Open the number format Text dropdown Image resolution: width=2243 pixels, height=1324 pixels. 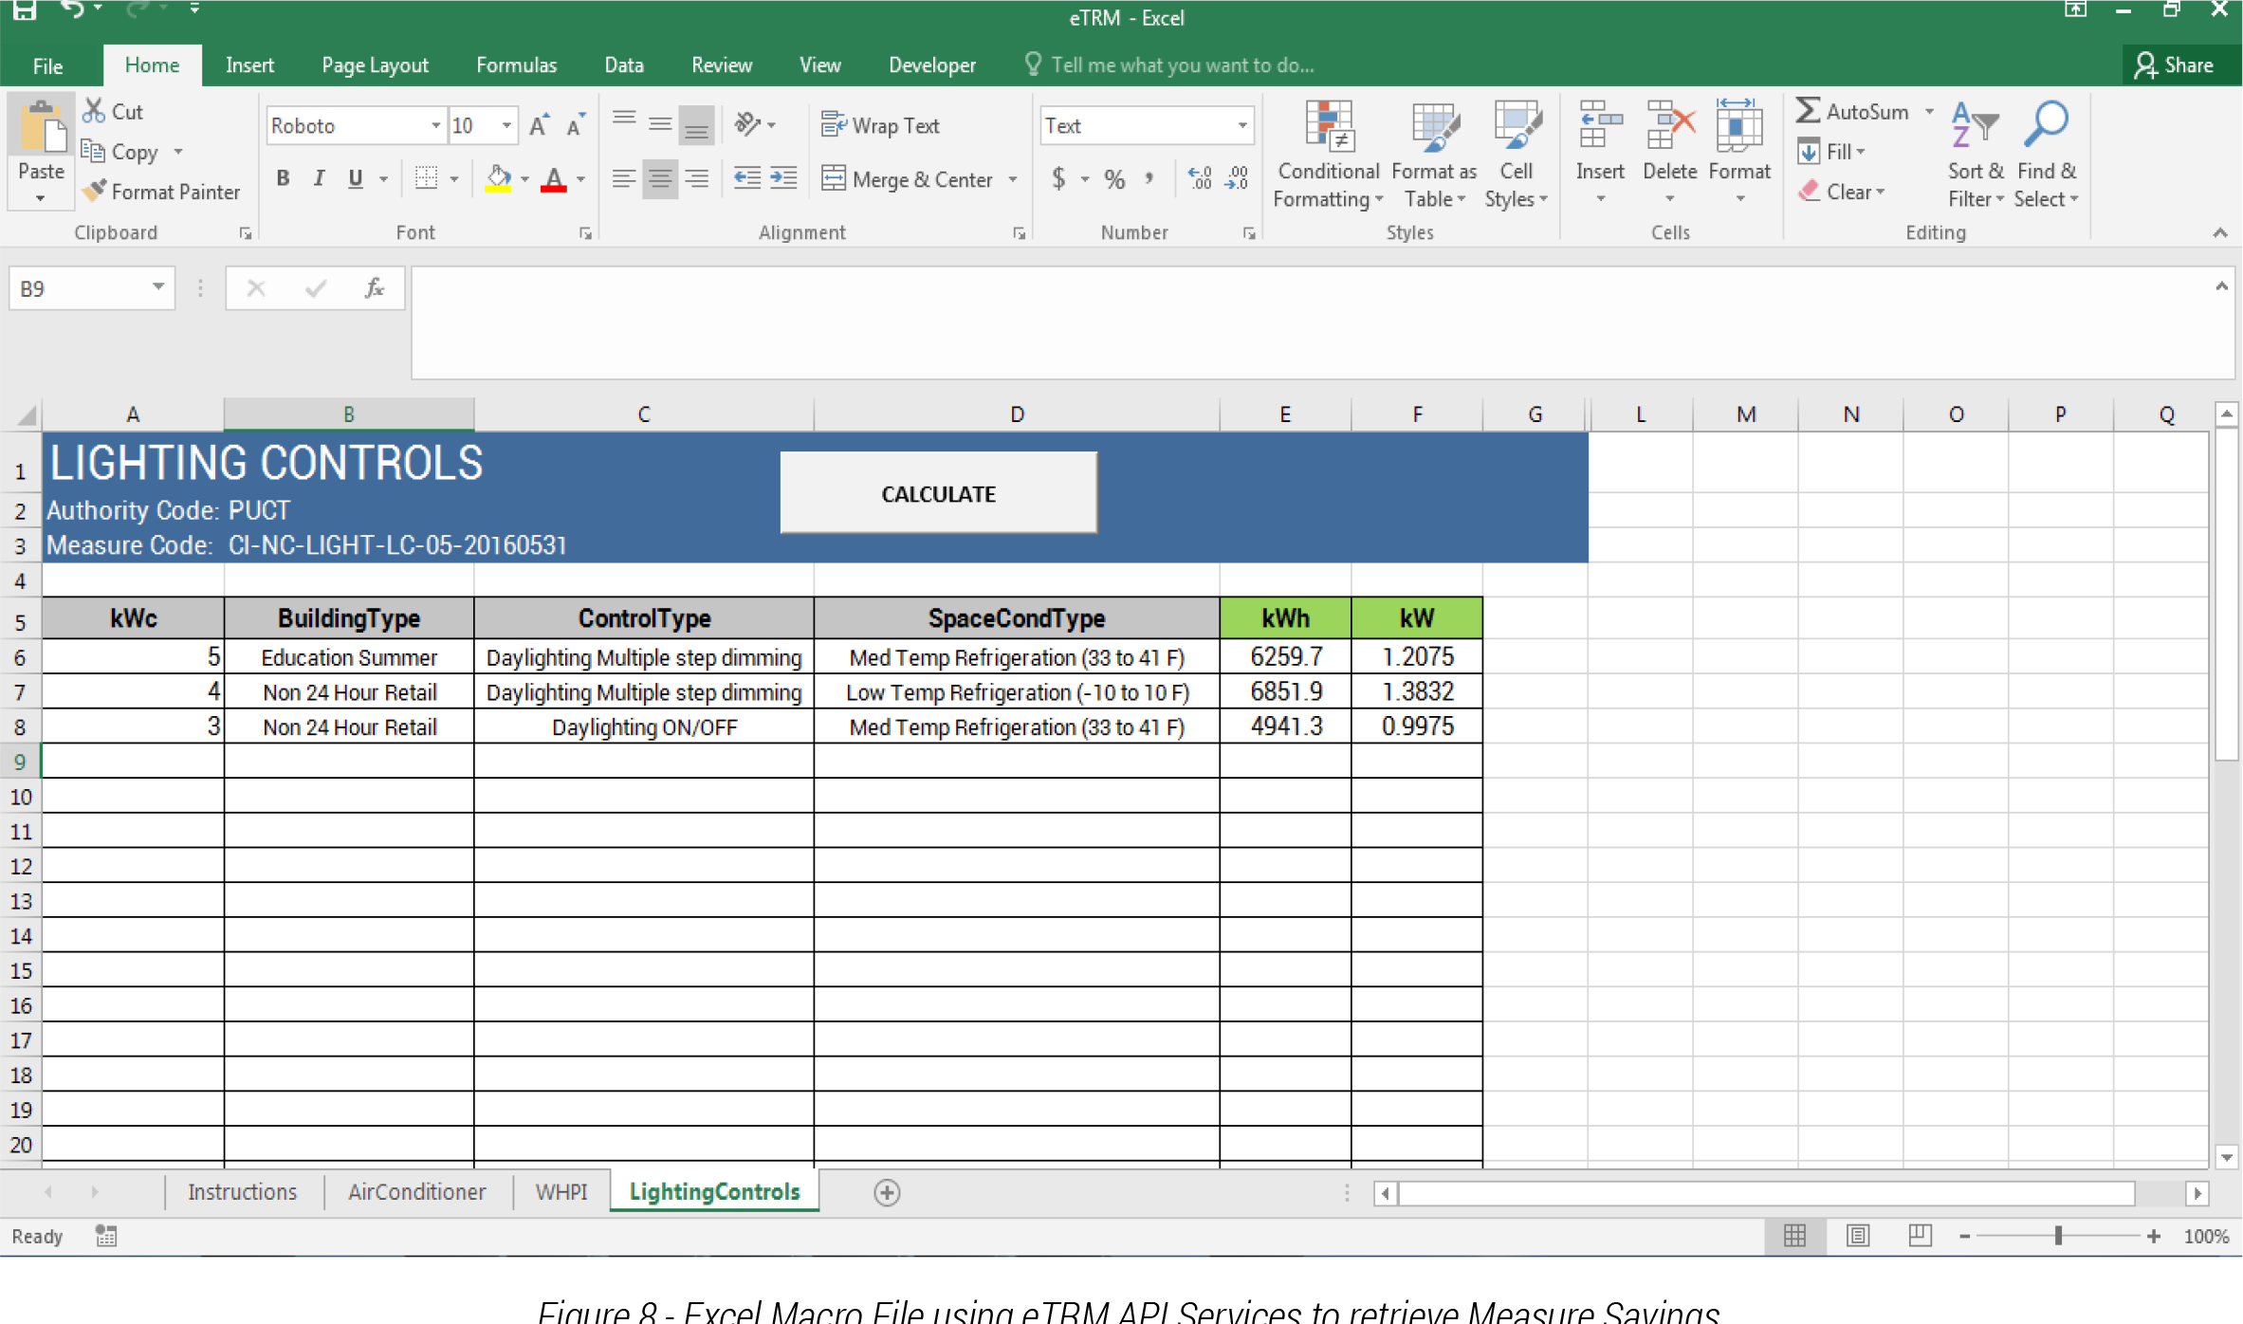[x=1241, y=125]
